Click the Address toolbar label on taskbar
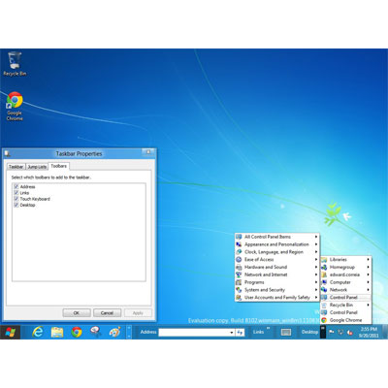 148,332
